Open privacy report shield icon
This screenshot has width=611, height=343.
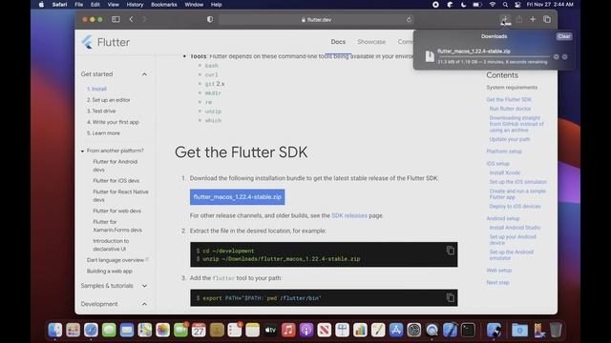tap(210, 19)
